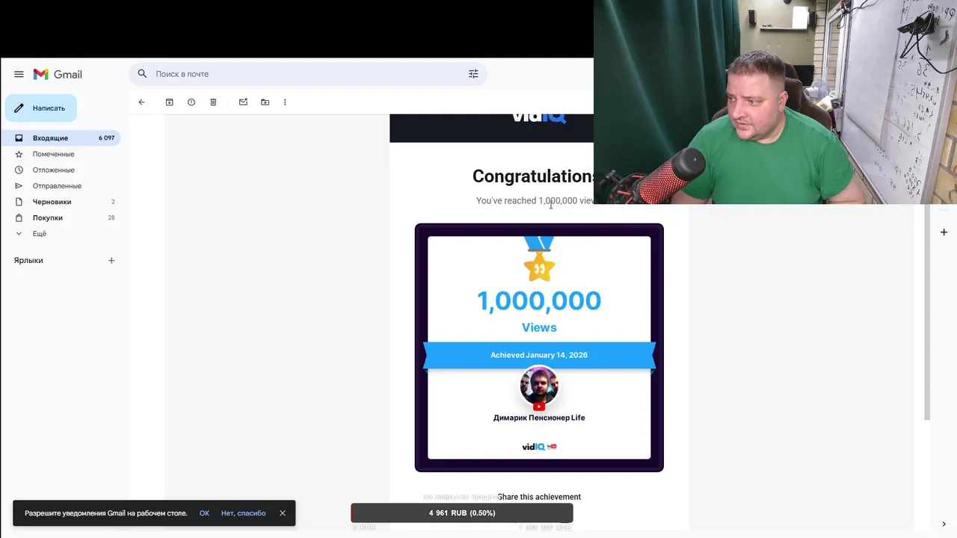This screenshot has width=957, height=538.
Task: Click the send arrow icon beside "Отправленные"
Action: [19, 186]
